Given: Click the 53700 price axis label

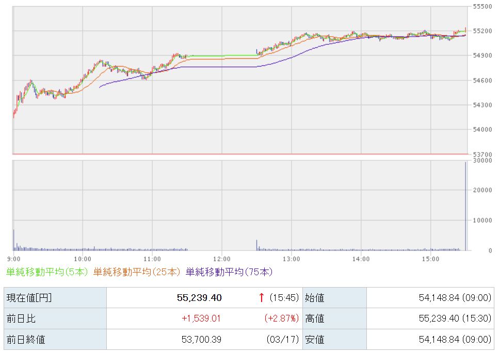Looking at the screenshot, I should 482,154.
